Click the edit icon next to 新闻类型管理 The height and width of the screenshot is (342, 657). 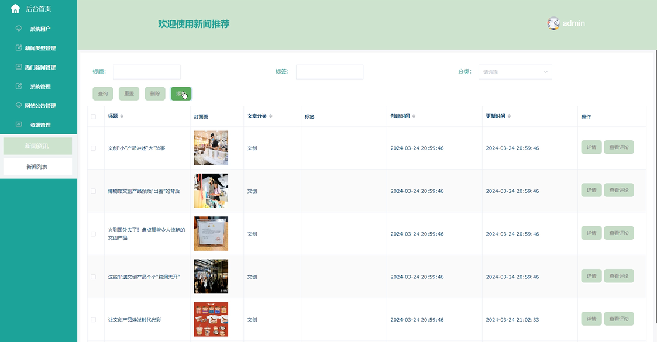pyautogui.click(x=19, y=48)
